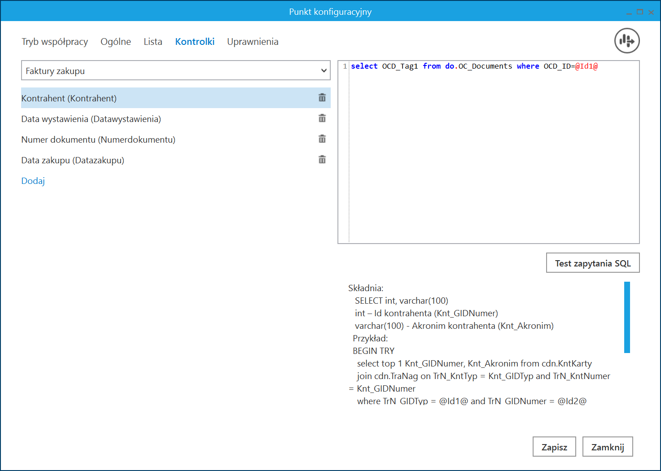
Task: Close the Punkt konfiguracyjny window
Action: pos(651,12)
